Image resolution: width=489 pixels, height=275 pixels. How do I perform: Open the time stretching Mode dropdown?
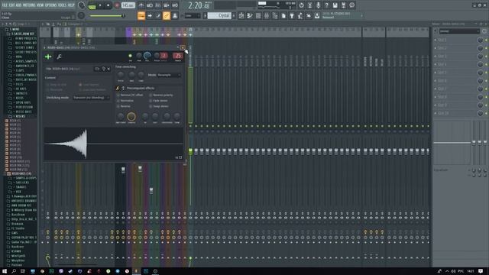click(169, 75)
